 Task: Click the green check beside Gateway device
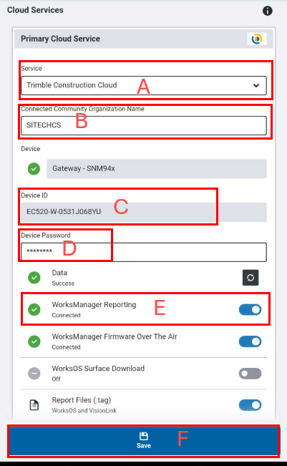pos(34,169)
